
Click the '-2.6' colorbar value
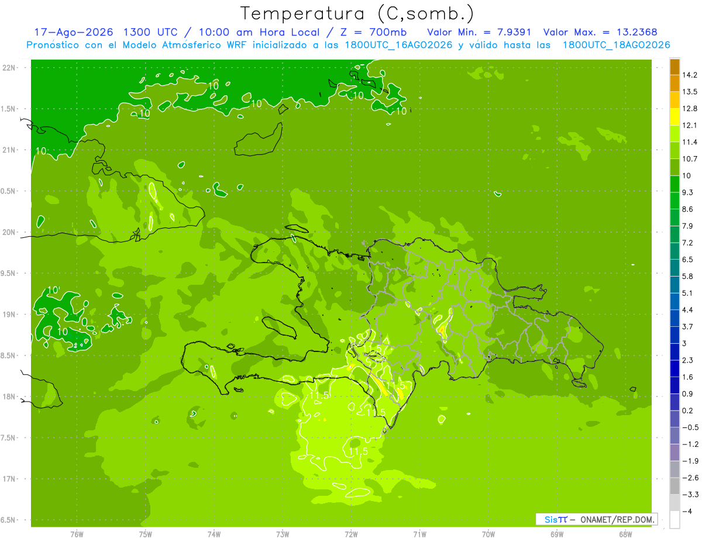[x=690, y=478]
